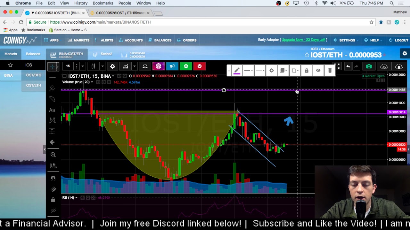Pick the pitchfork drawing tool
The image size is (410, 230).
[52, 88]
